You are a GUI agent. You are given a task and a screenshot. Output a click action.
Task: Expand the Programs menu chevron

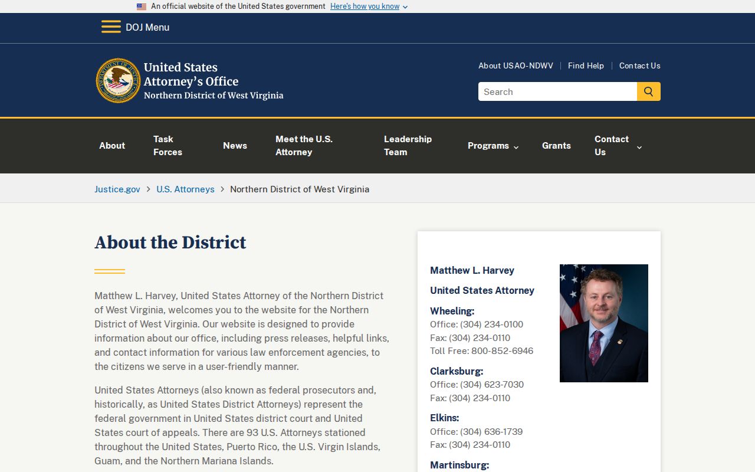(x=516, y=147)
